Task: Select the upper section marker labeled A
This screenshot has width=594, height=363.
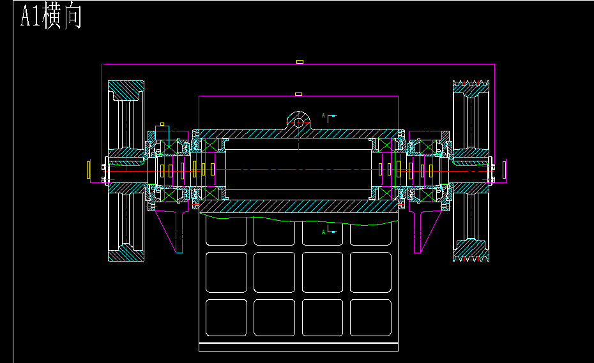Action: [329, 117]
